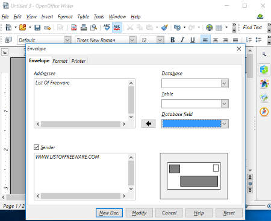
Task: Select Justified alignment icon
Action: [235, 40]
